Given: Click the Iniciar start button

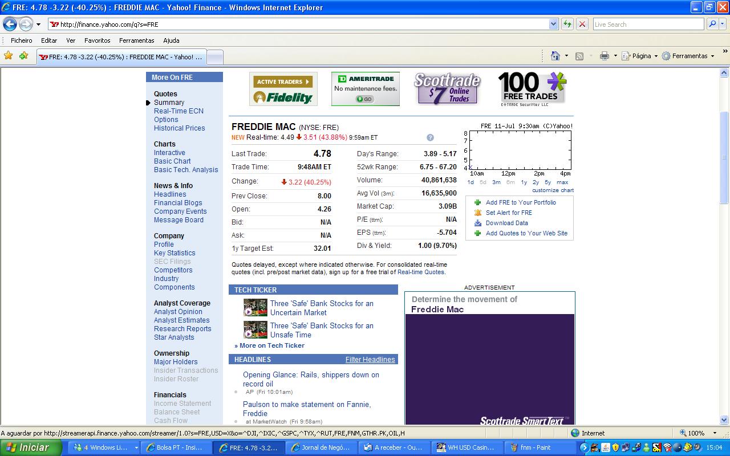Looking at the screenshot, I should (x=31, y=447).
